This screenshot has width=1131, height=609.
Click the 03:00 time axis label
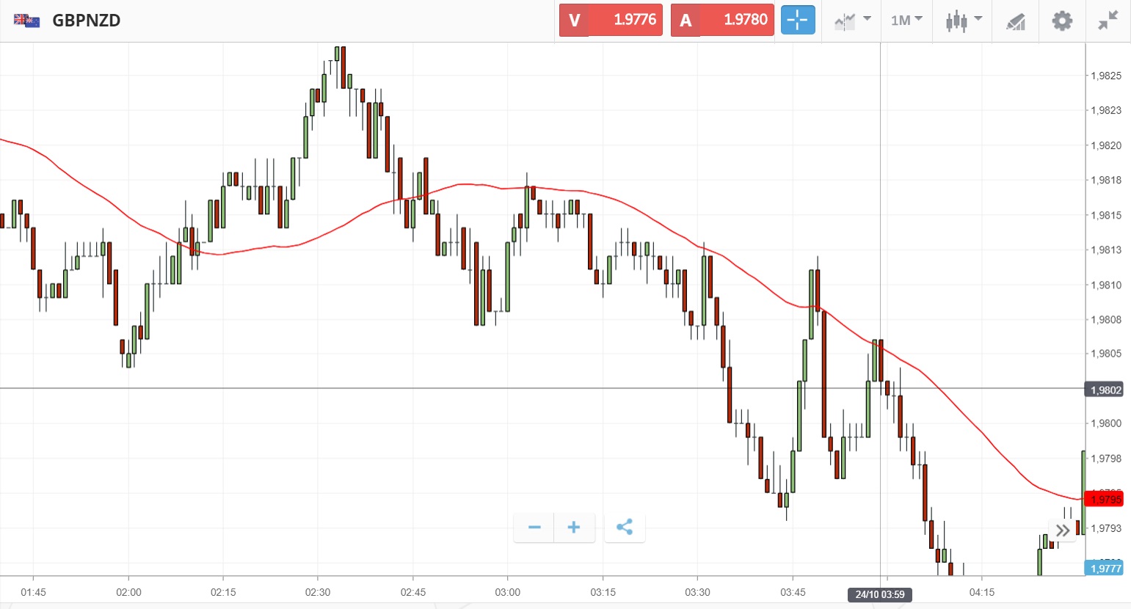[507, 592]
